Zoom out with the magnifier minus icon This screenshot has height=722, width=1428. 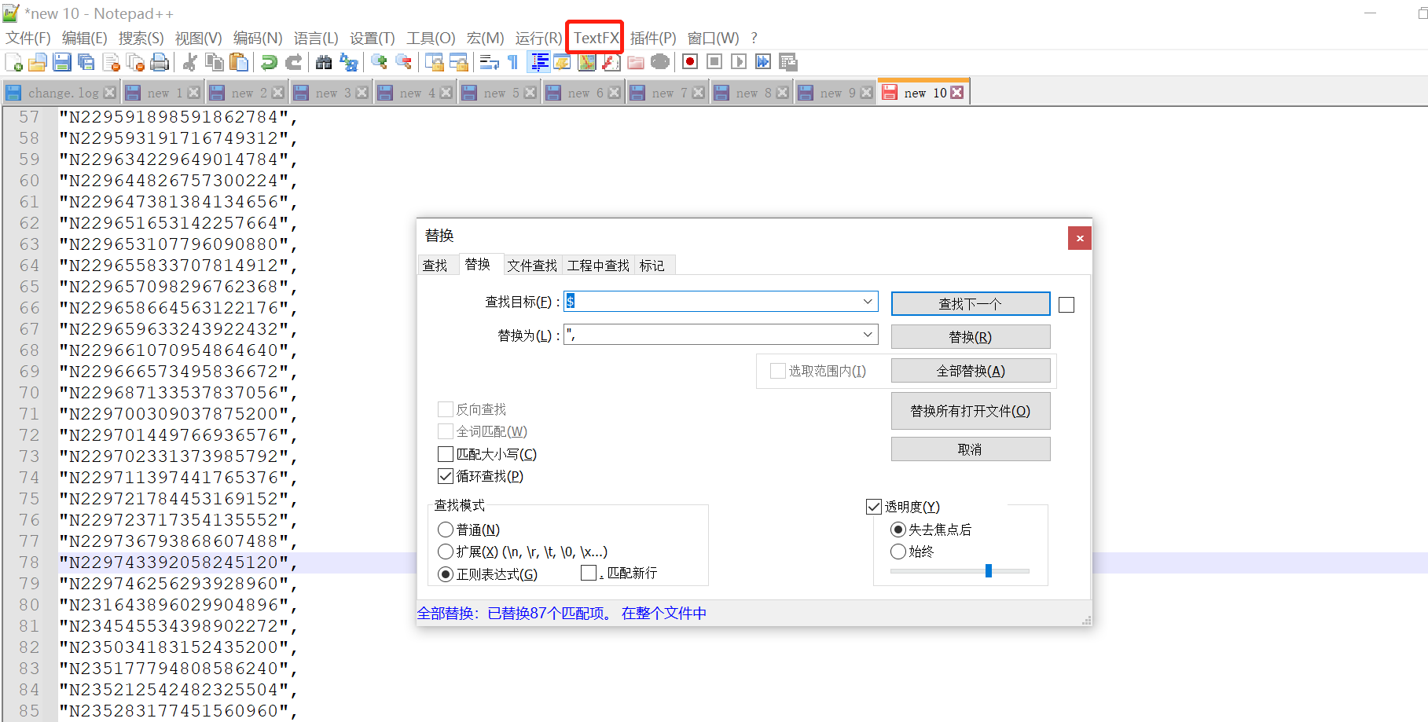[x=403, y=62]
